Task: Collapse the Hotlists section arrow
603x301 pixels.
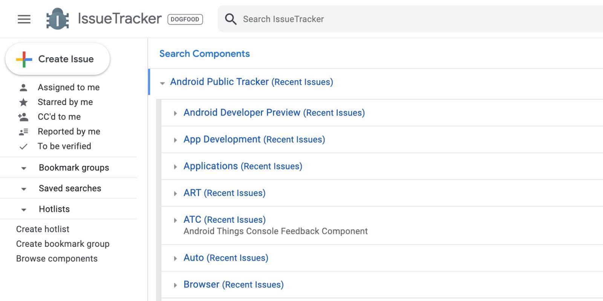Action: 24,210
